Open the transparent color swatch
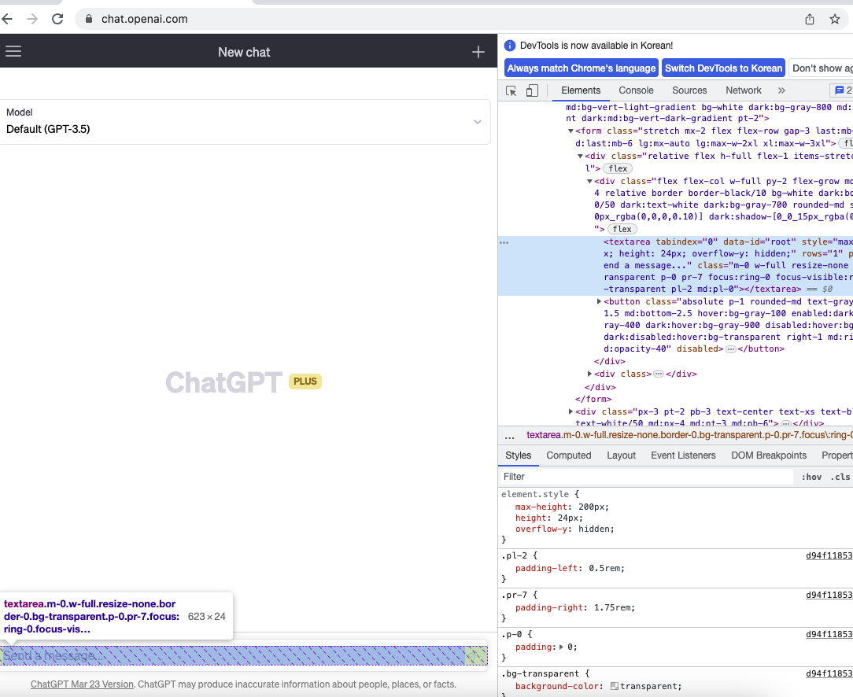Screen dimensions: 853x697 tap(615, 686)
